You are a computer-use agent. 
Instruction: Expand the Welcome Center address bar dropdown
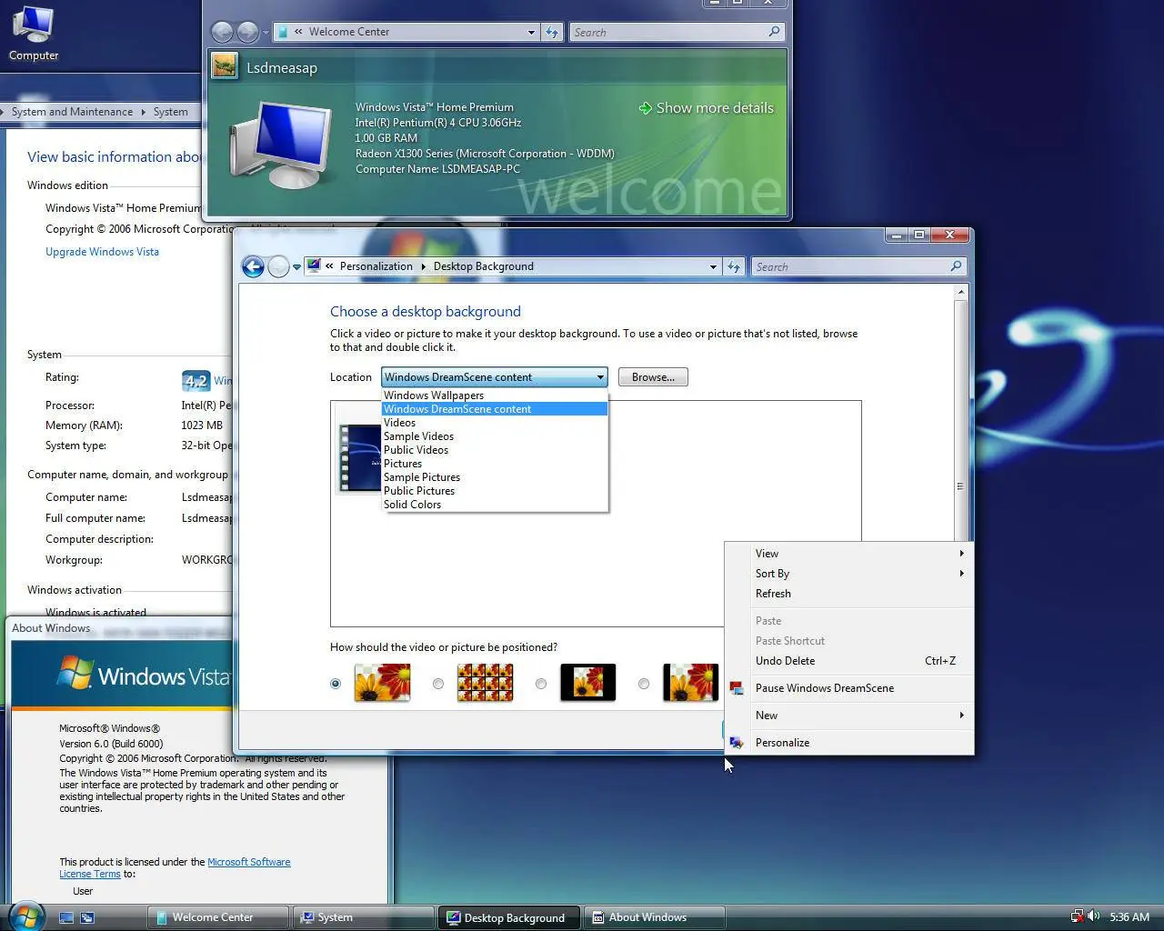(531, 32)
